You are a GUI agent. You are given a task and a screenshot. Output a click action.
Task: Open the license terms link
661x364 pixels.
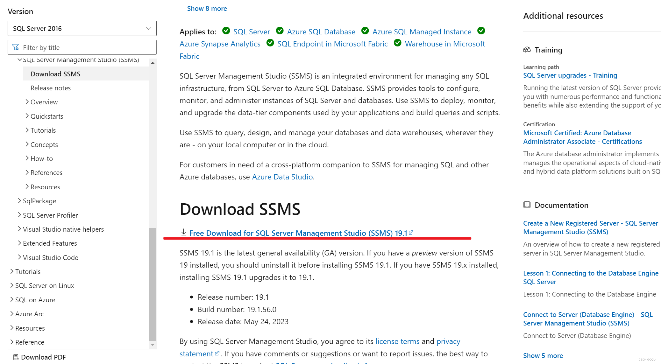point(397,341)
